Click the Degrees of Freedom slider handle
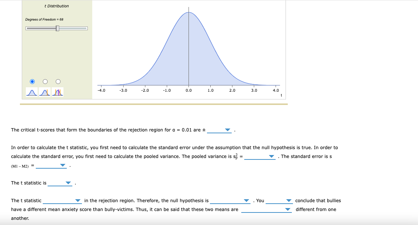Screen dimensions: 418x225 pos(57,28)
